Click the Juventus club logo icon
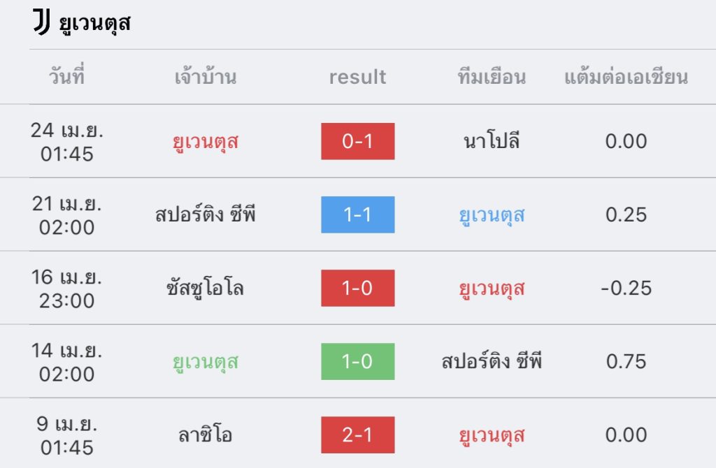 click(x=41, y=22)
